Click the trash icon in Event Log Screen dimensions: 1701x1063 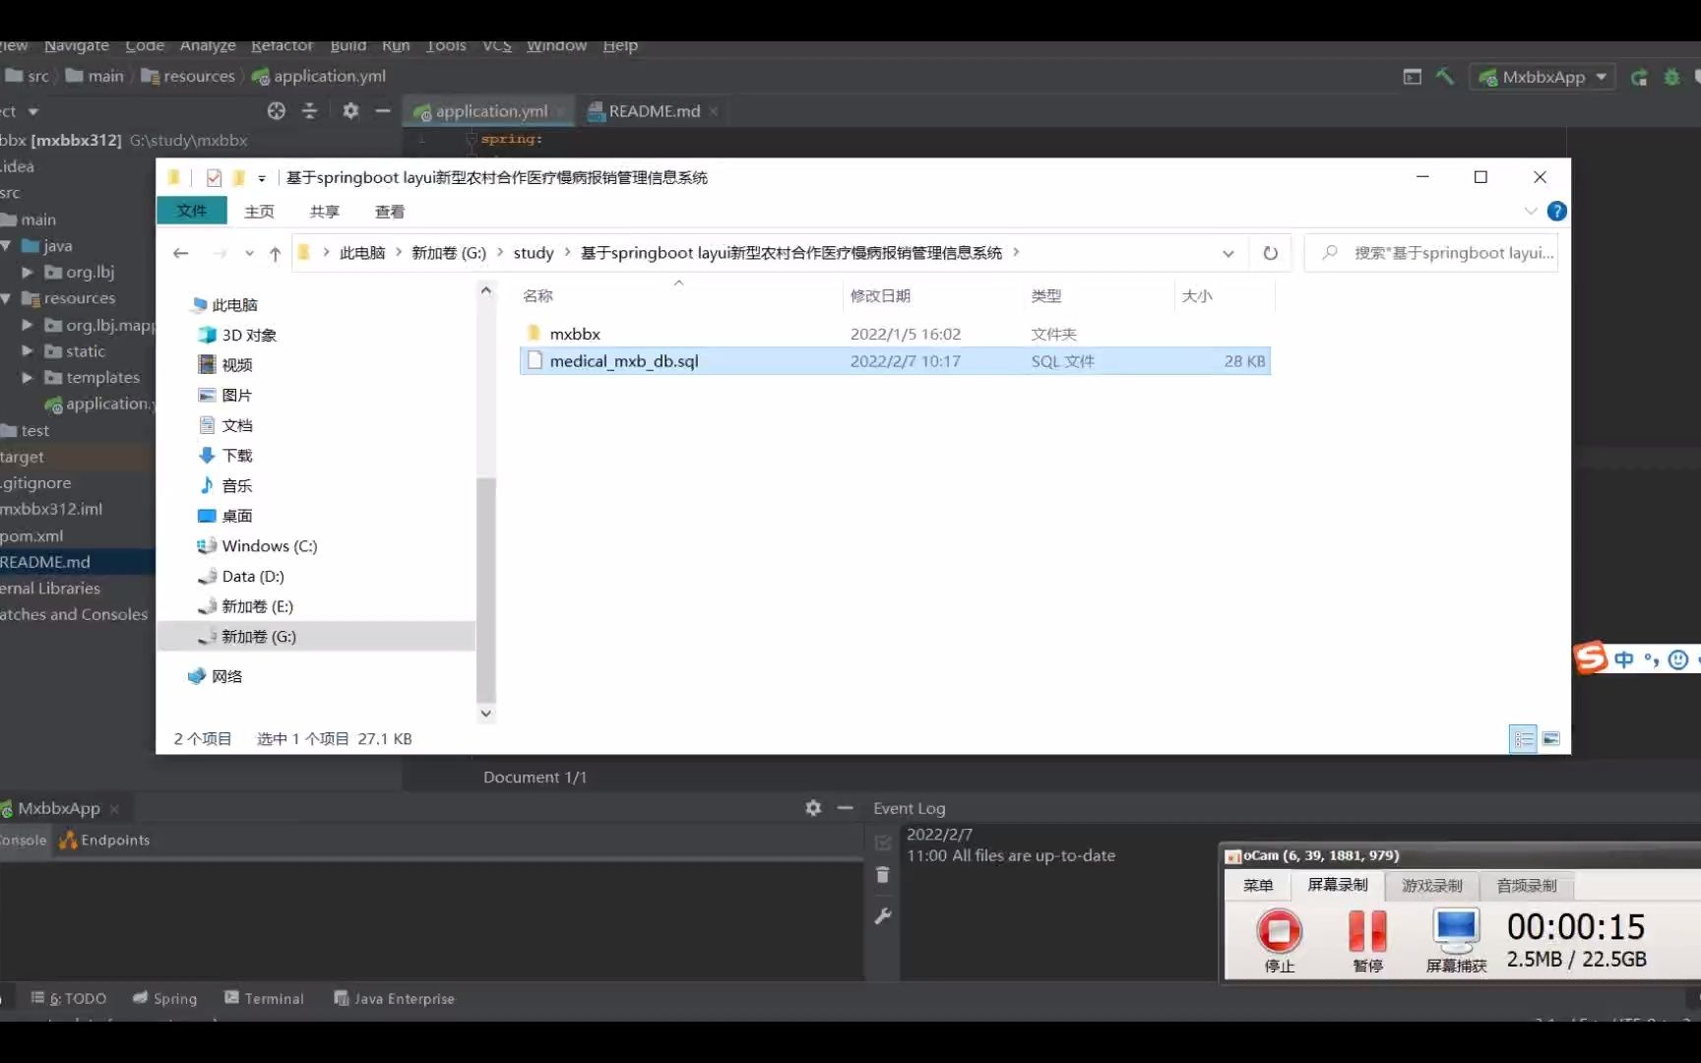point(883,875)
